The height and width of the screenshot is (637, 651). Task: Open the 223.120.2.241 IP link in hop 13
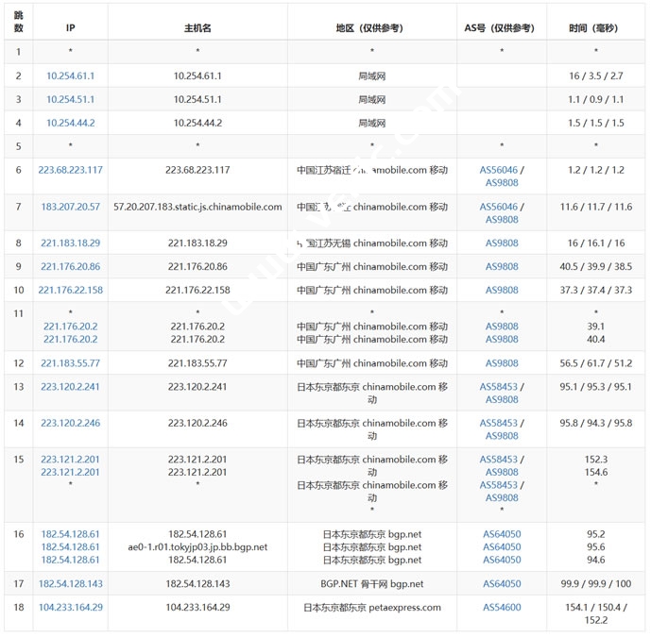click(70, 386)
